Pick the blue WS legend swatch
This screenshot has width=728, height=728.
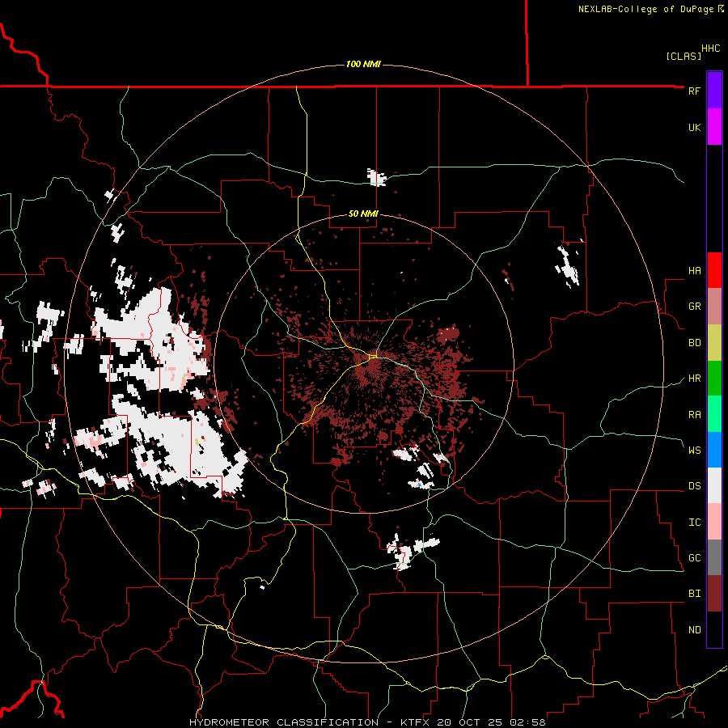coord(714,450)
